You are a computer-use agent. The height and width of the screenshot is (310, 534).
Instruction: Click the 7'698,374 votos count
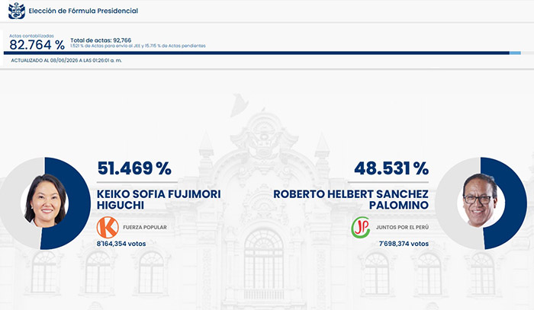404,244
